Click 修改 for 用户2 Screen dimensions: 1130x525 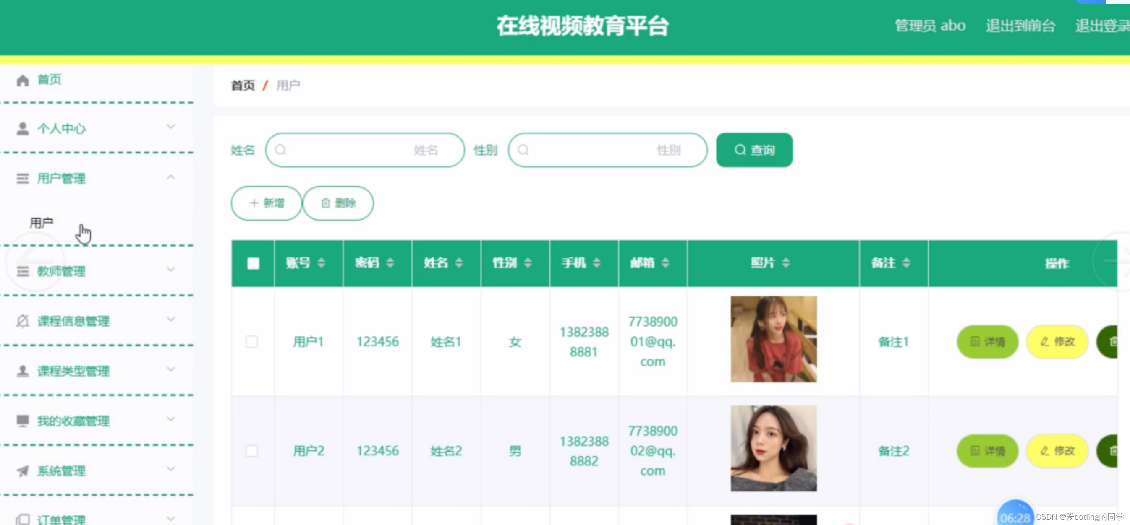(x=1057, y=450)
